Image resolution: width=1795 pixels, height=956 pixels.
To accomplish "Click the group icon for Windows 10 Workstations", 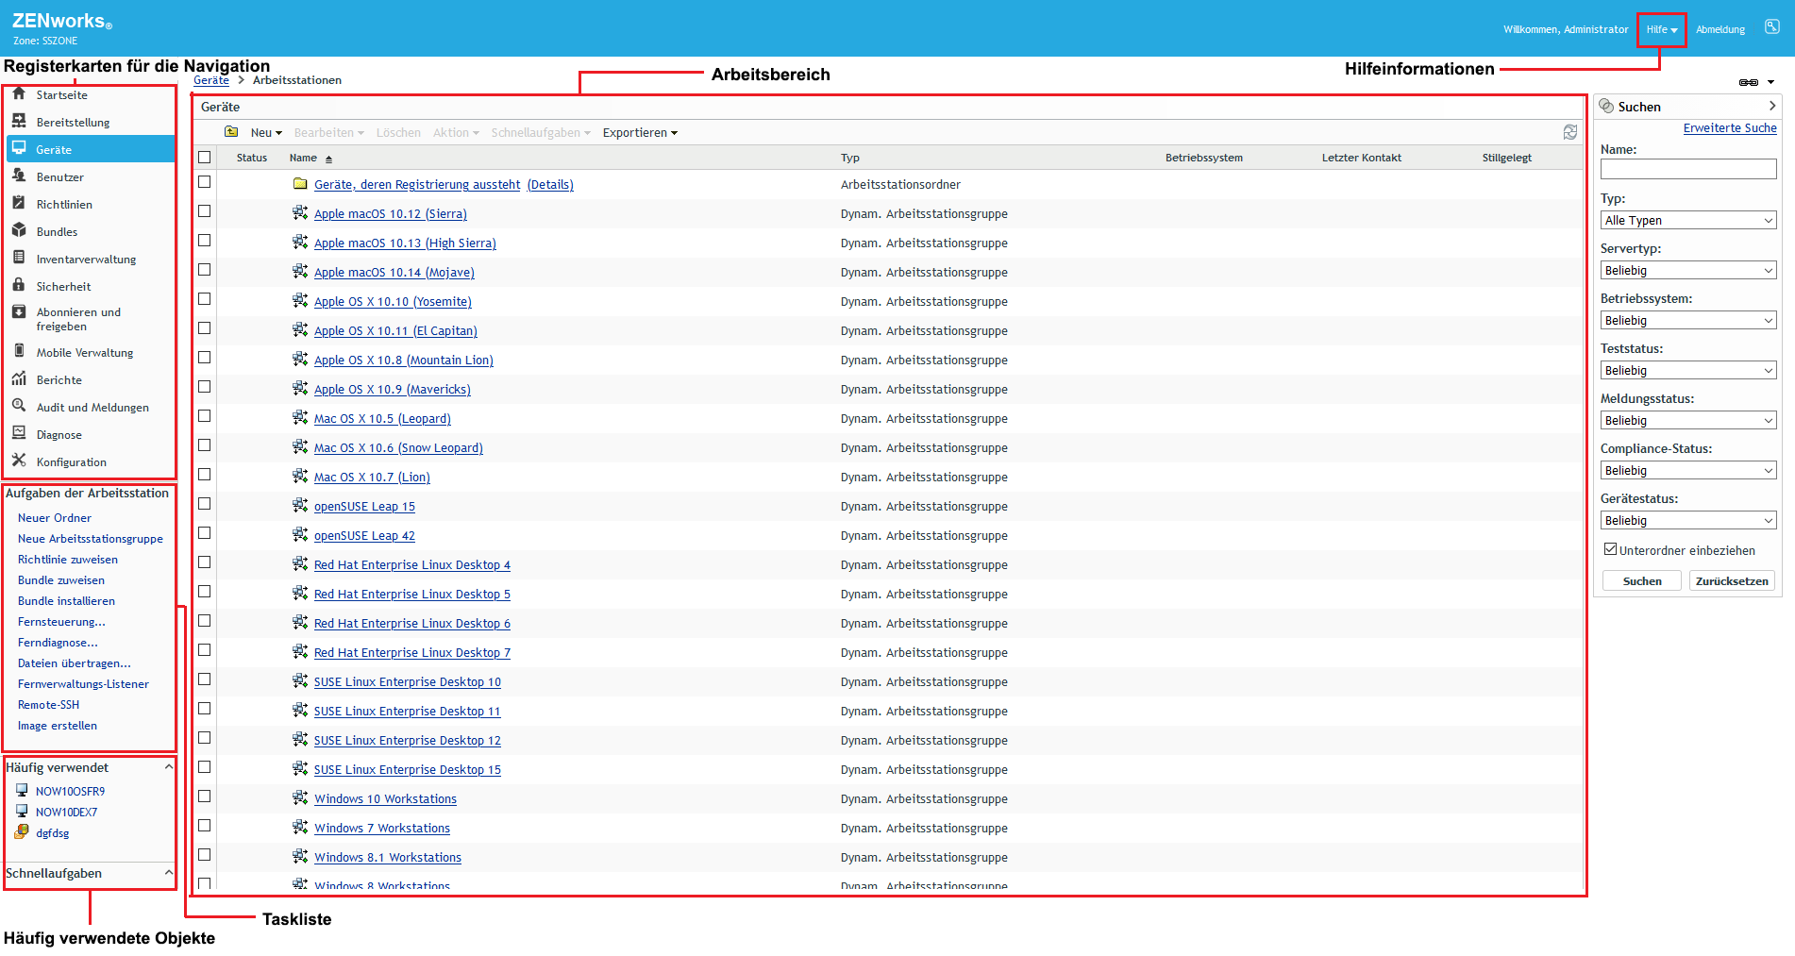I will coord(300,797).
